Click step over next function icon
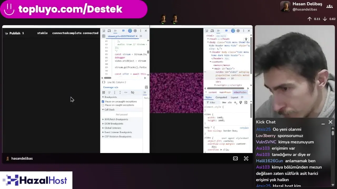The image size is (337, 189). (109, 92)
